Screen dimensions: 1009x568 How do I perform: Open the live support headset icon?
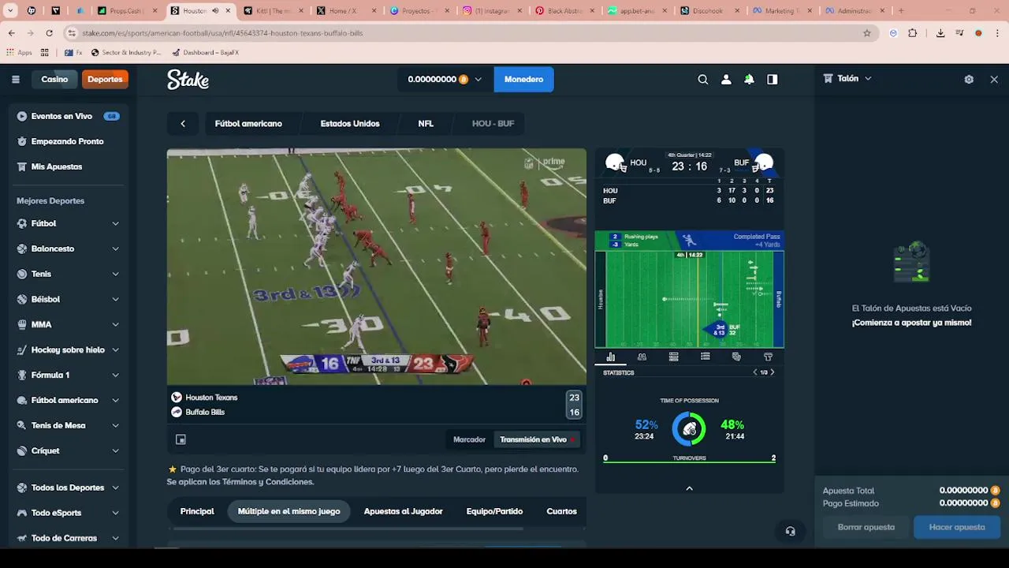click(x=790, y=531)
